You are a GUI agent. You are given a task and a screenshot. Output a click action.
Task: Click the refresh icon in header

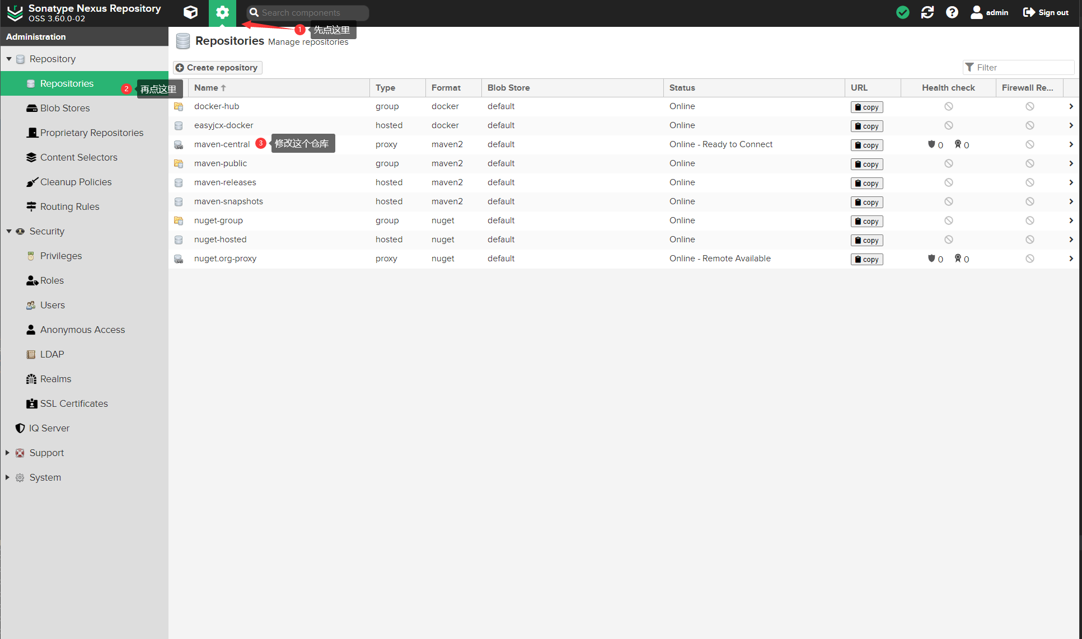(927, 12)
